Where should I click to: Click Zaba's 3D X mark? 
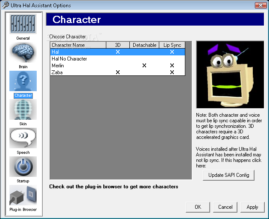click(118, 72)
